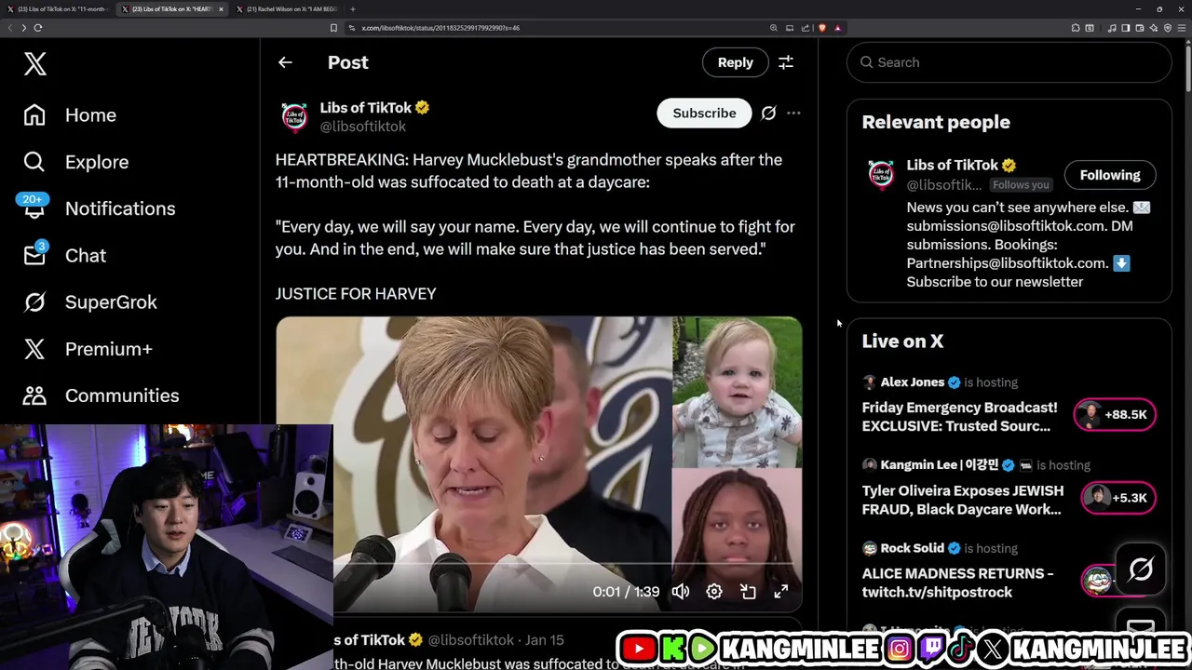This screenshot has width=1192, height=670.
Task: Go back using the post back arrow
Action: coord(285,62)
